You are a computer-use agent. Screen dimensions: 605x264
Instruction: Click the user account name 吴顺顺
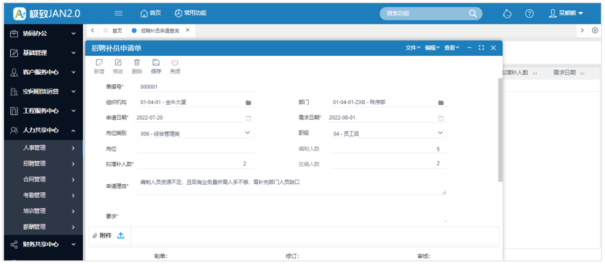coord(566,13)
